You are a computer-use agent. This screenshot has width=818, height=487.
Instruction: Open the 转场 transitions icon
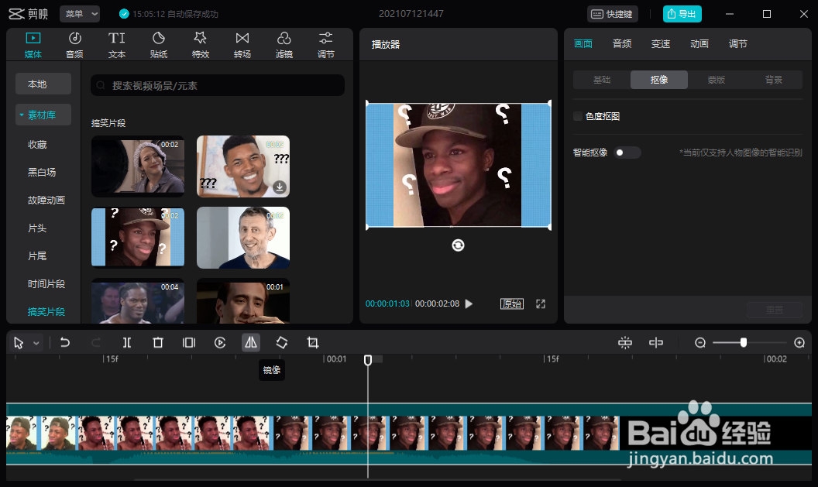click(x=242, y=45)
